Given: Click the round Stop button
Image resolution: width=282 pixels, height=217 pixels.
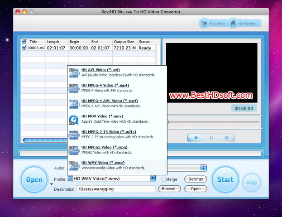Looking at the screenshot, I should (251, 183).
